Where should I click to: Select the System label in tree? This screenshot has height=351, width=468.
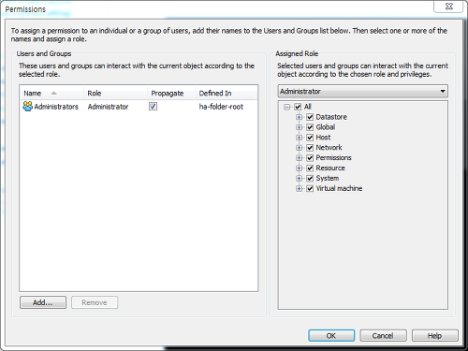(x=328, y=179)
